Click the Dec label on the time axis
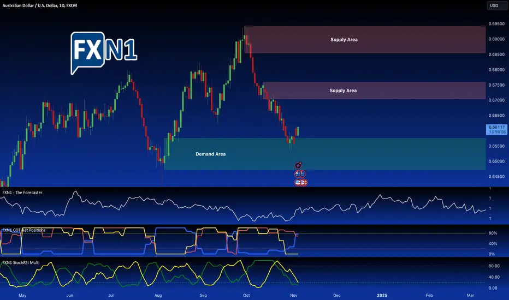This screenshot has height=300, width=509. pos(337,296)
